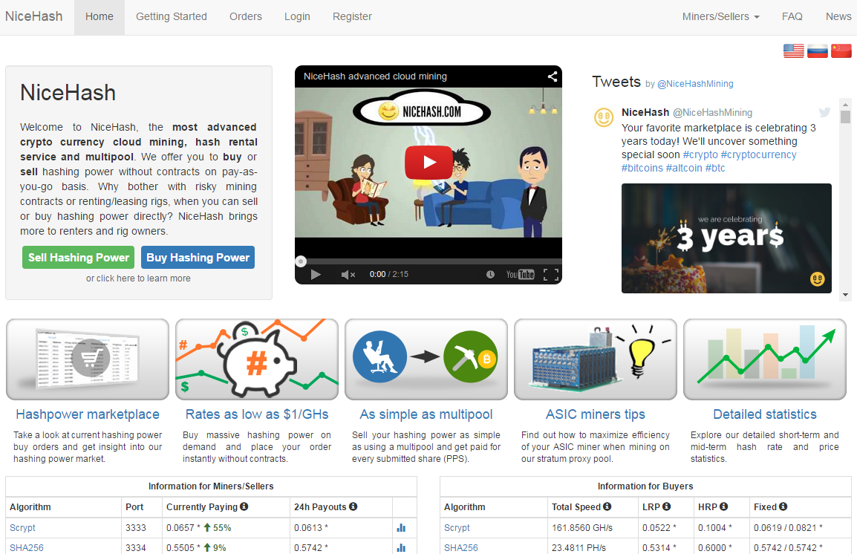Switch language to Chinese flag
The height and width of the screenshot is (554, 857).
click(841, 50)
